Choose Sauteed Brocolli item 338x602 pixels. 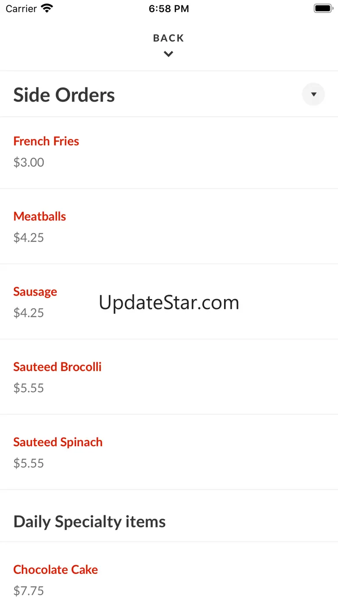(58, 367)
